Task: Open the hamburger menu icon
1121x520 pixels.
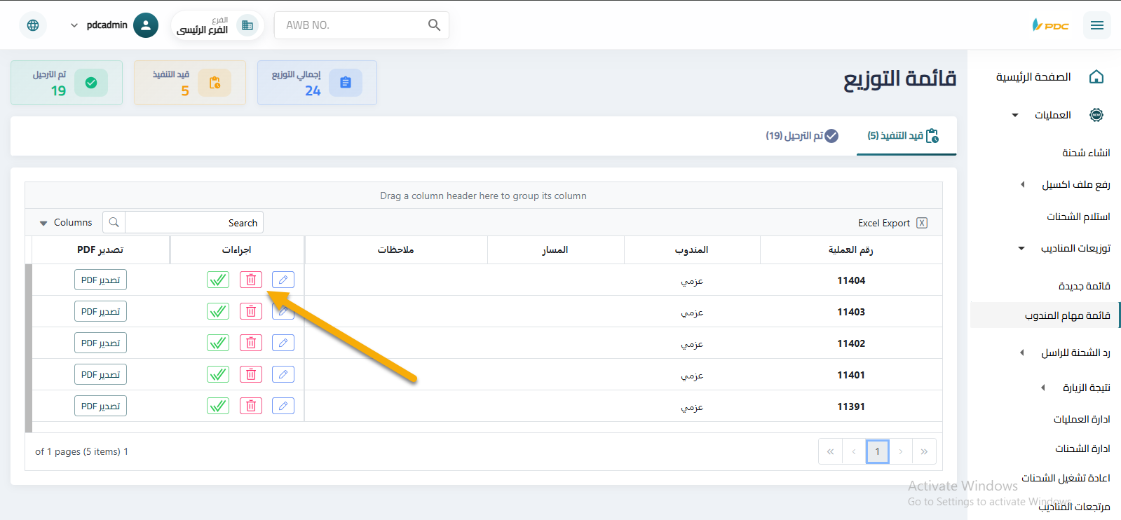Action: (x=1096, y=25)
